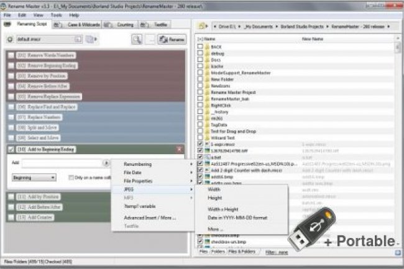
Task: Click the Renaming Script tab icon
Action: click(7, 24)
